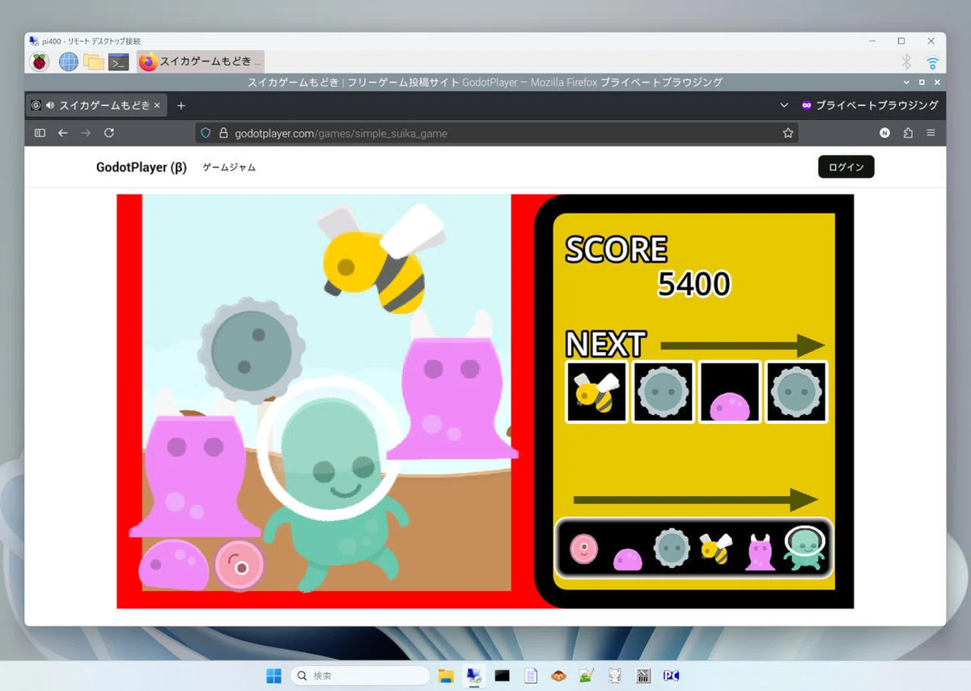The height and width of the screenshot is (691, 971).
Task: Click the pink slime in the evolution bar
Action: (x=628, y=558)
